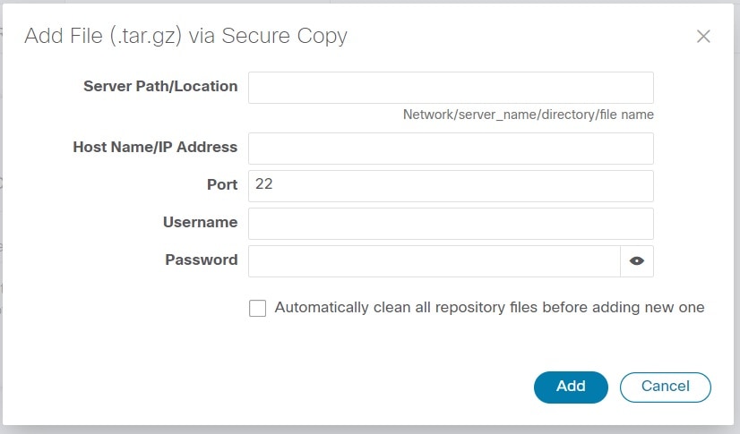Click inside the Password field
Screen dimensions: 740x434
pos(435,261)
